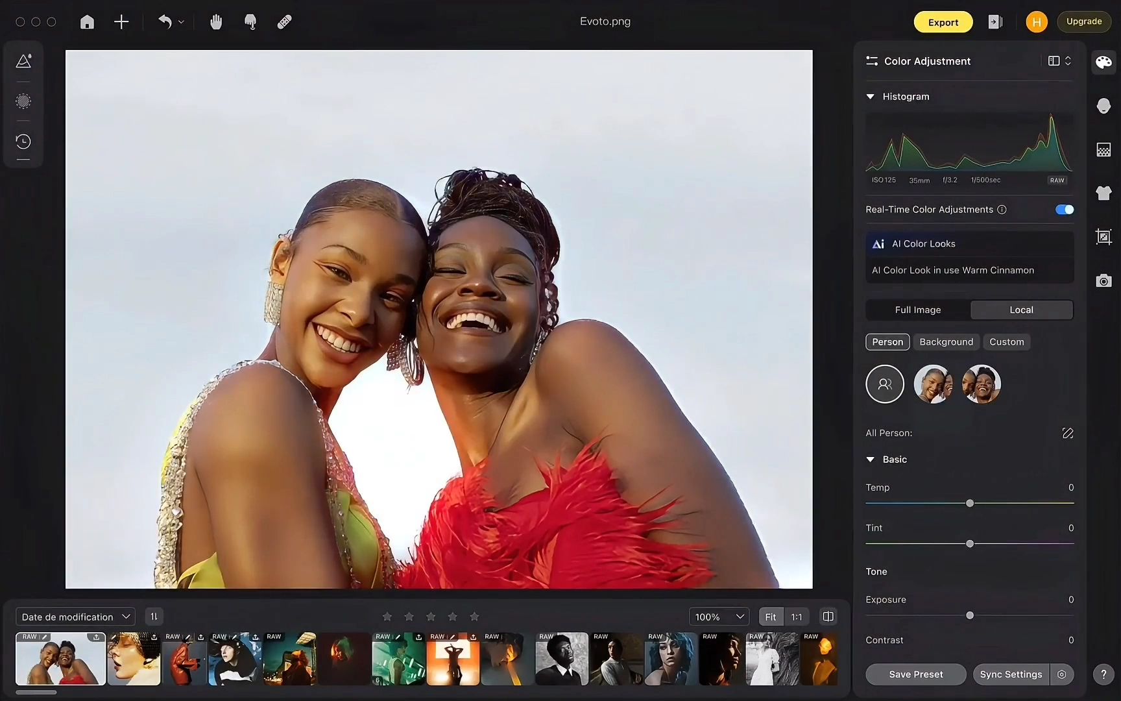This screenshot has width=1121, height=701.
Task: Switch to the Local tab
Action: point(1021,310)
